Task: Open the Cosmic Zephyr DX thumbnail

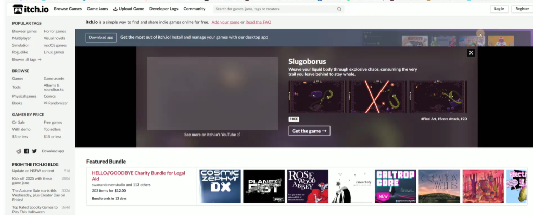Action: 220,186
